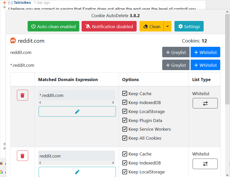Viewport: 230px width, 177px height.
Task: Delete the *.reddit.com expression with trash icon
Action: pos(23,95)
